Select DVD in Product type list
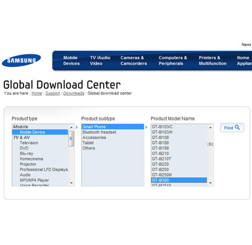Screen dimensions: 252x245 40,148
